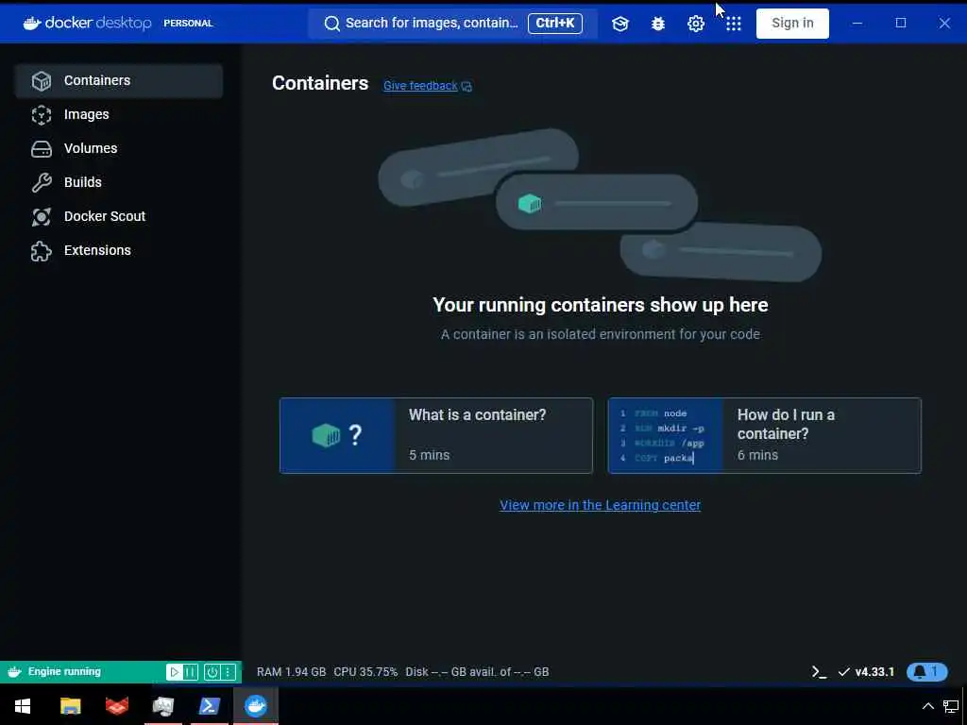
Task: Open Docker Scout in sidebar
Action: click(x=119, y=216)
